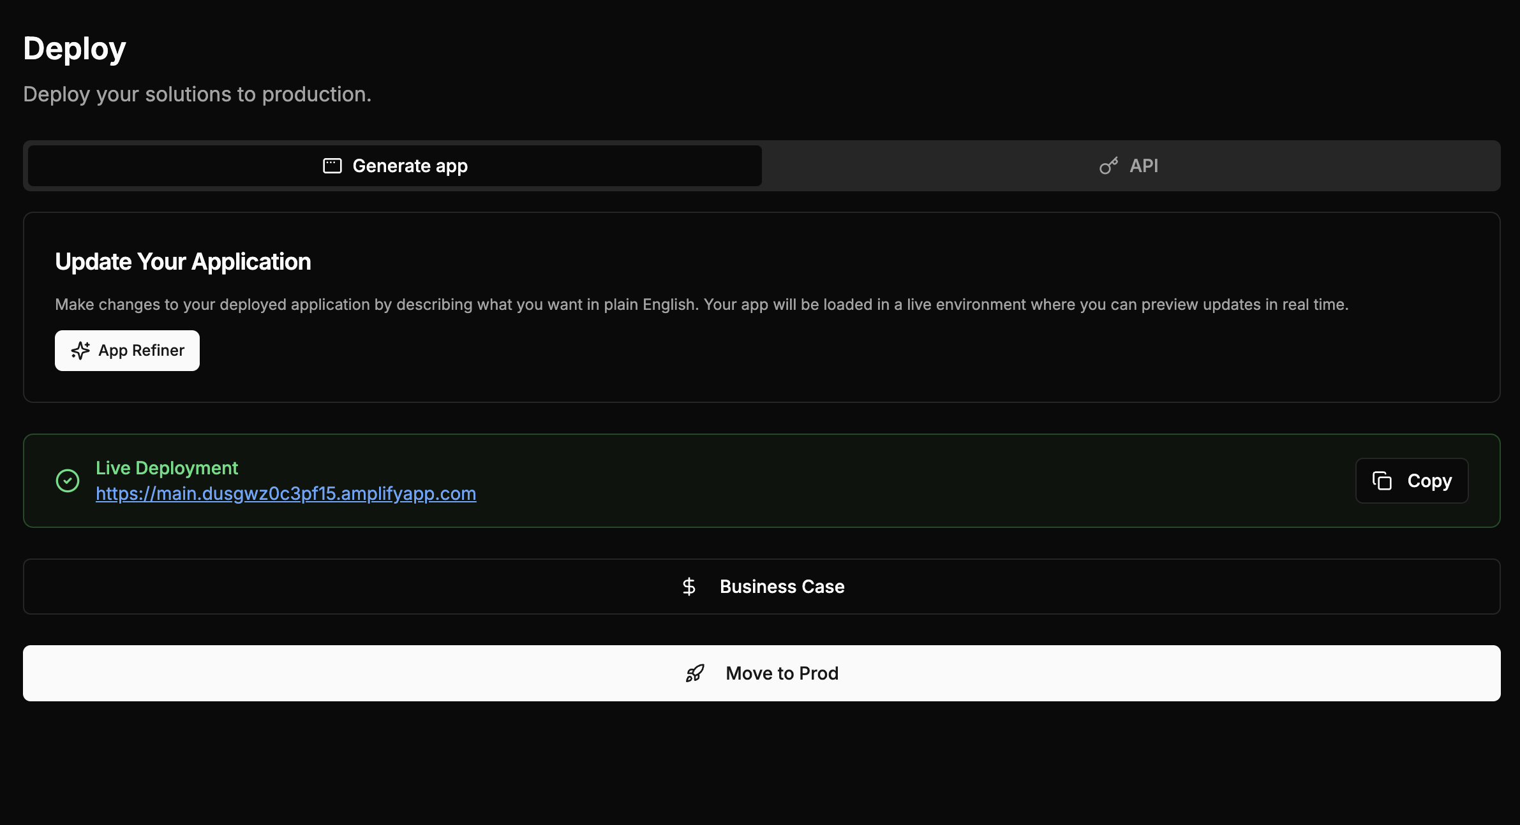Click the 'Make changes to your deployed application' description
This screenshot has width=1520, height=825.
pyautogui.click(x=701, y=305)
